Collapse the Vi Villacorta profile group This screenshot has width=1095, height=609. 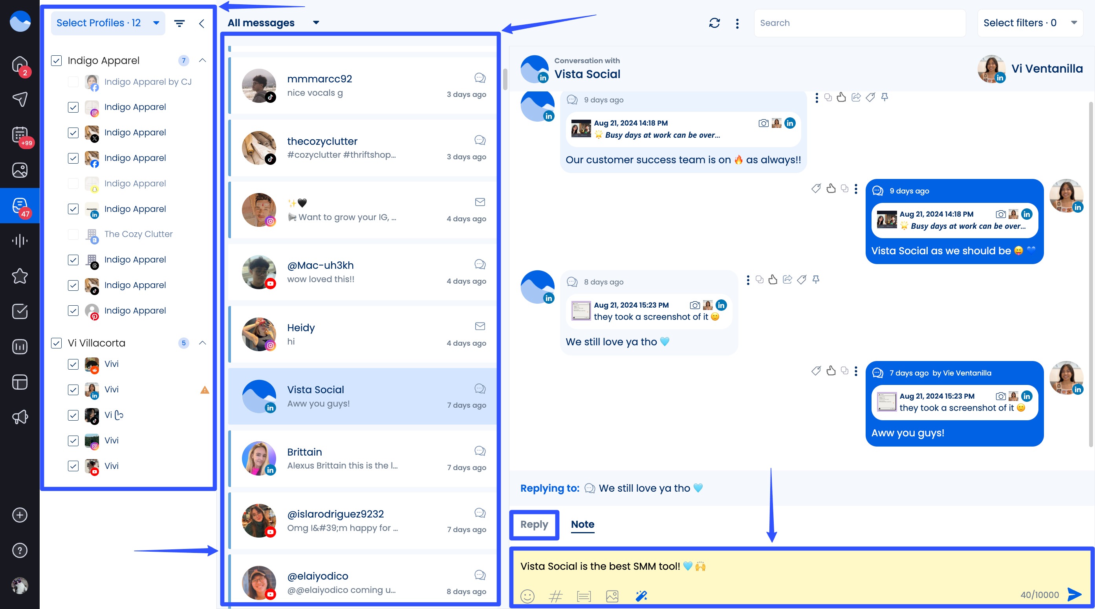coord(203,343)
